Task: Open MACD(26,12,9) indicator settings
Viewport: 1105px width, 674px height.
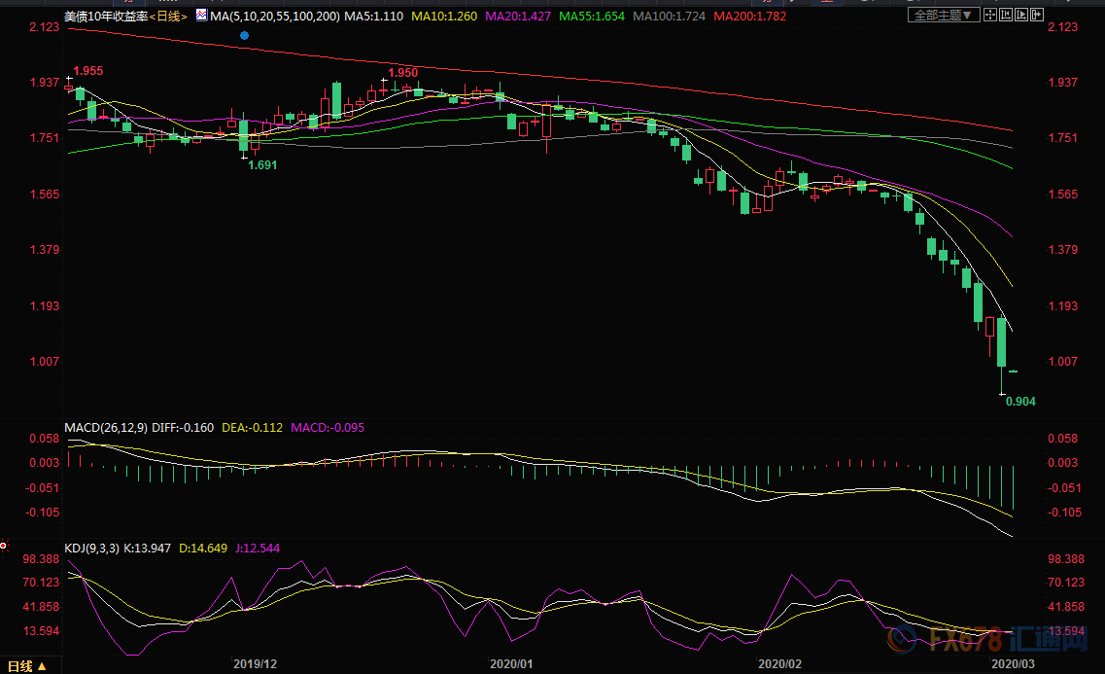Action: click(x=106, y=428)
